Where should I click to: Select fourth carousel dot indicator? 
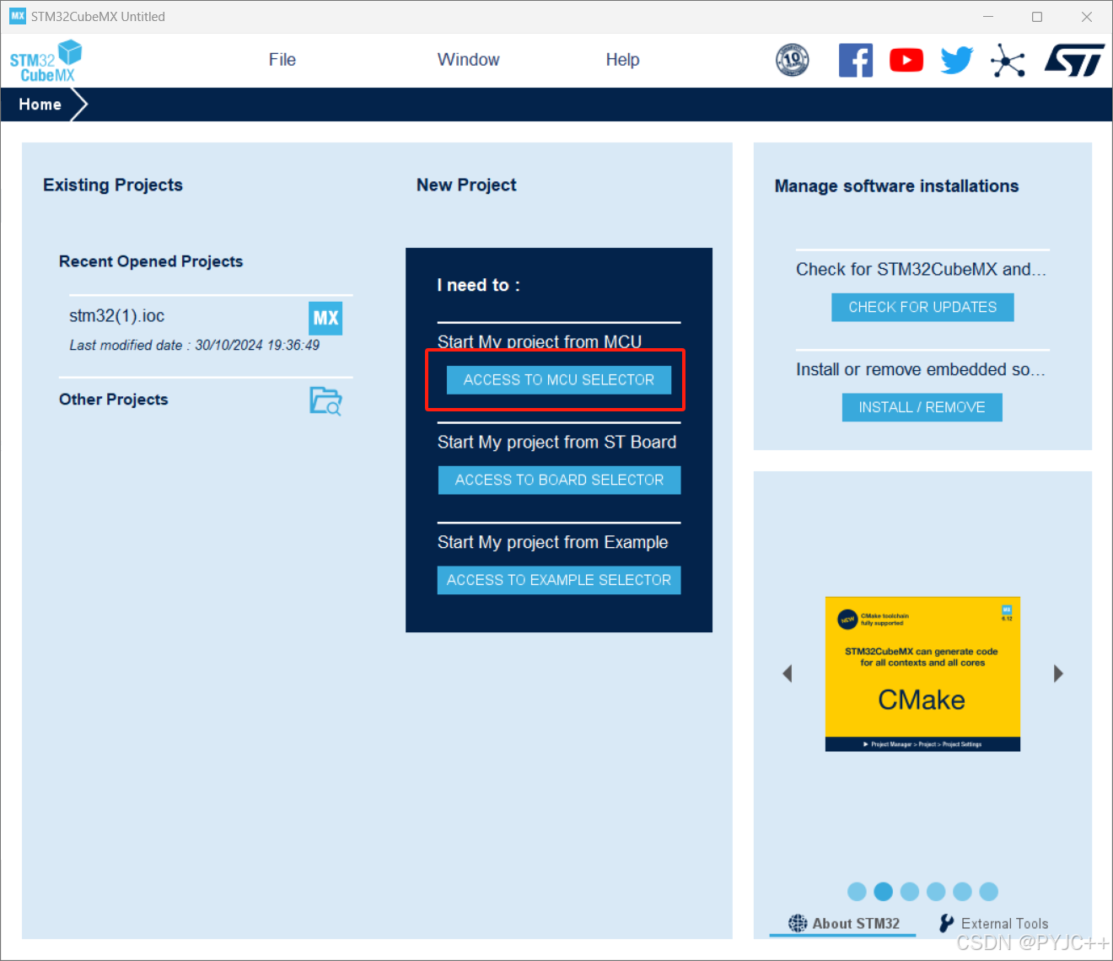tap(936, 892)
